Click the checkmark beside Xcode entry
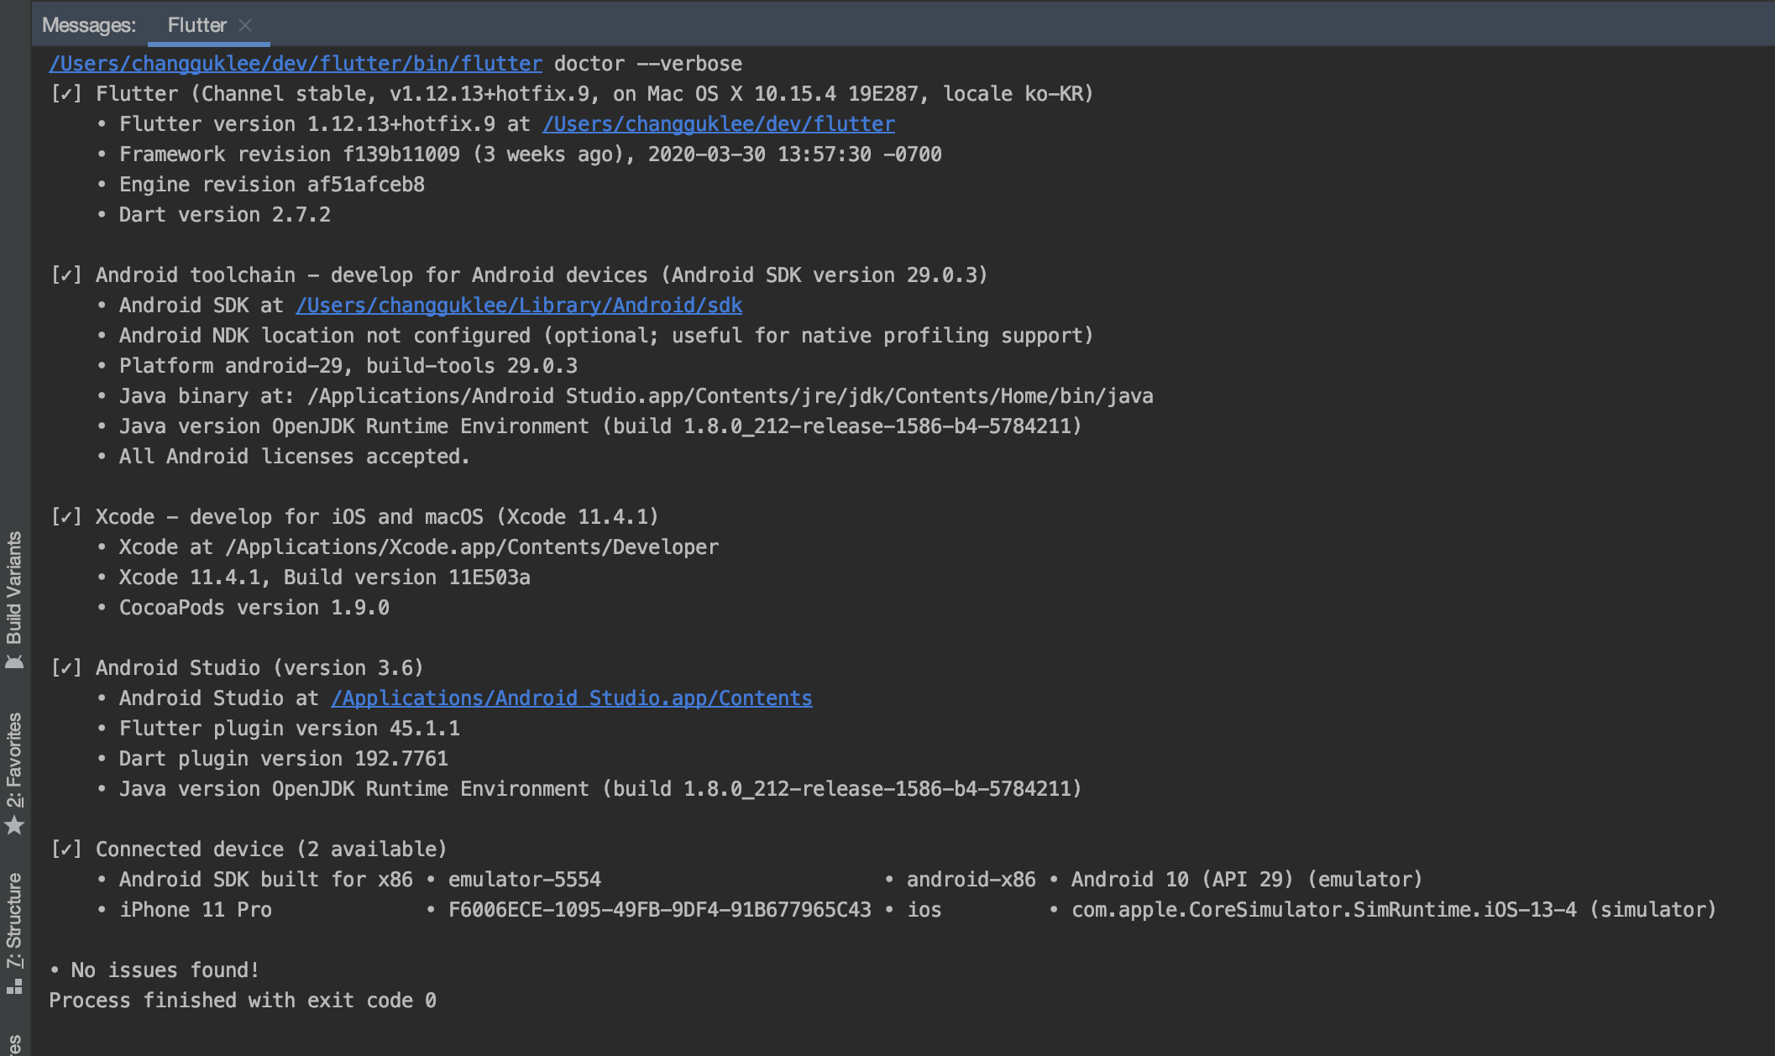The height and width of the screenshot is (1056, 1775). (x=66, y=517)
